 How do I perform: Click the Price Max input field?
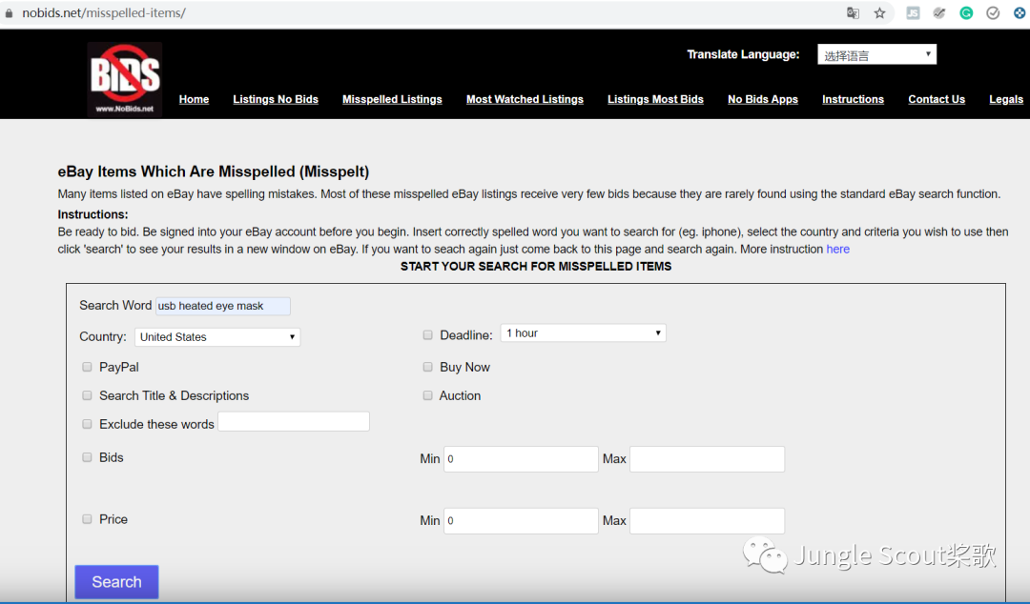(707, 520)
